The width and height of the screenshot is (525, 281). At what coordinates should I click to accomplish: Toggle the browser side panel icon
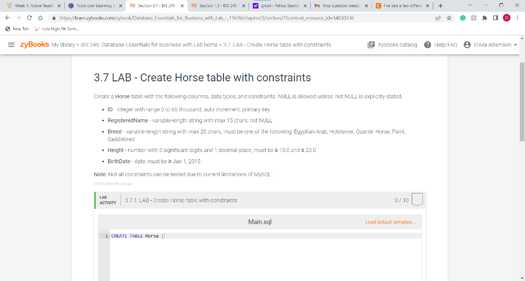[496, 18]
